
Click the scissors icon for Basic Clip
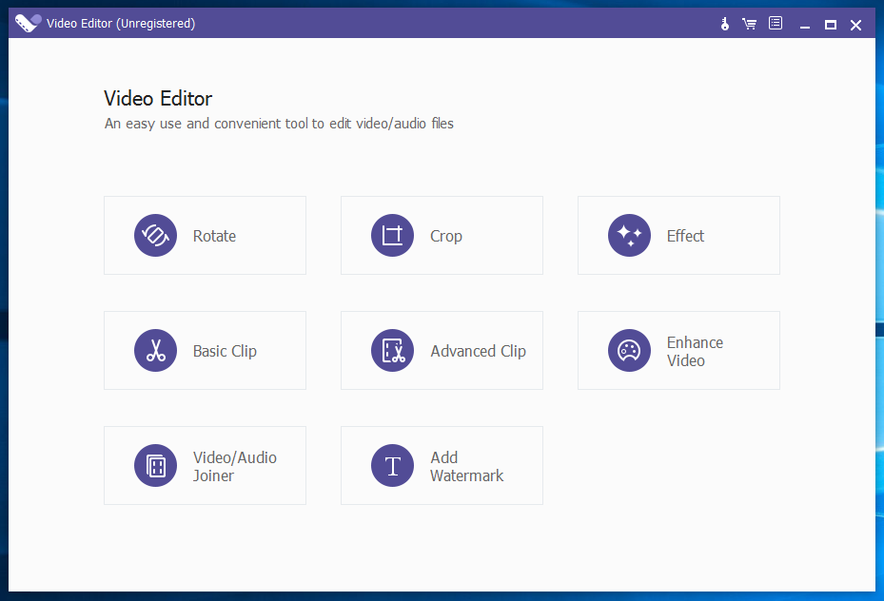coord(155,350)
